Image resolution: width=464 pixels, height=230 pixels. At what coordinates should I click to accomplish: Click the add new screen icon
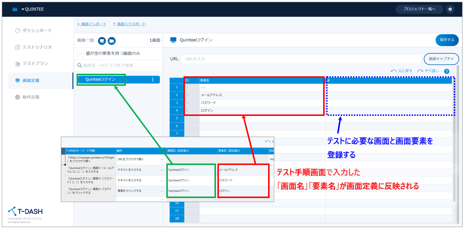[102, 41]
